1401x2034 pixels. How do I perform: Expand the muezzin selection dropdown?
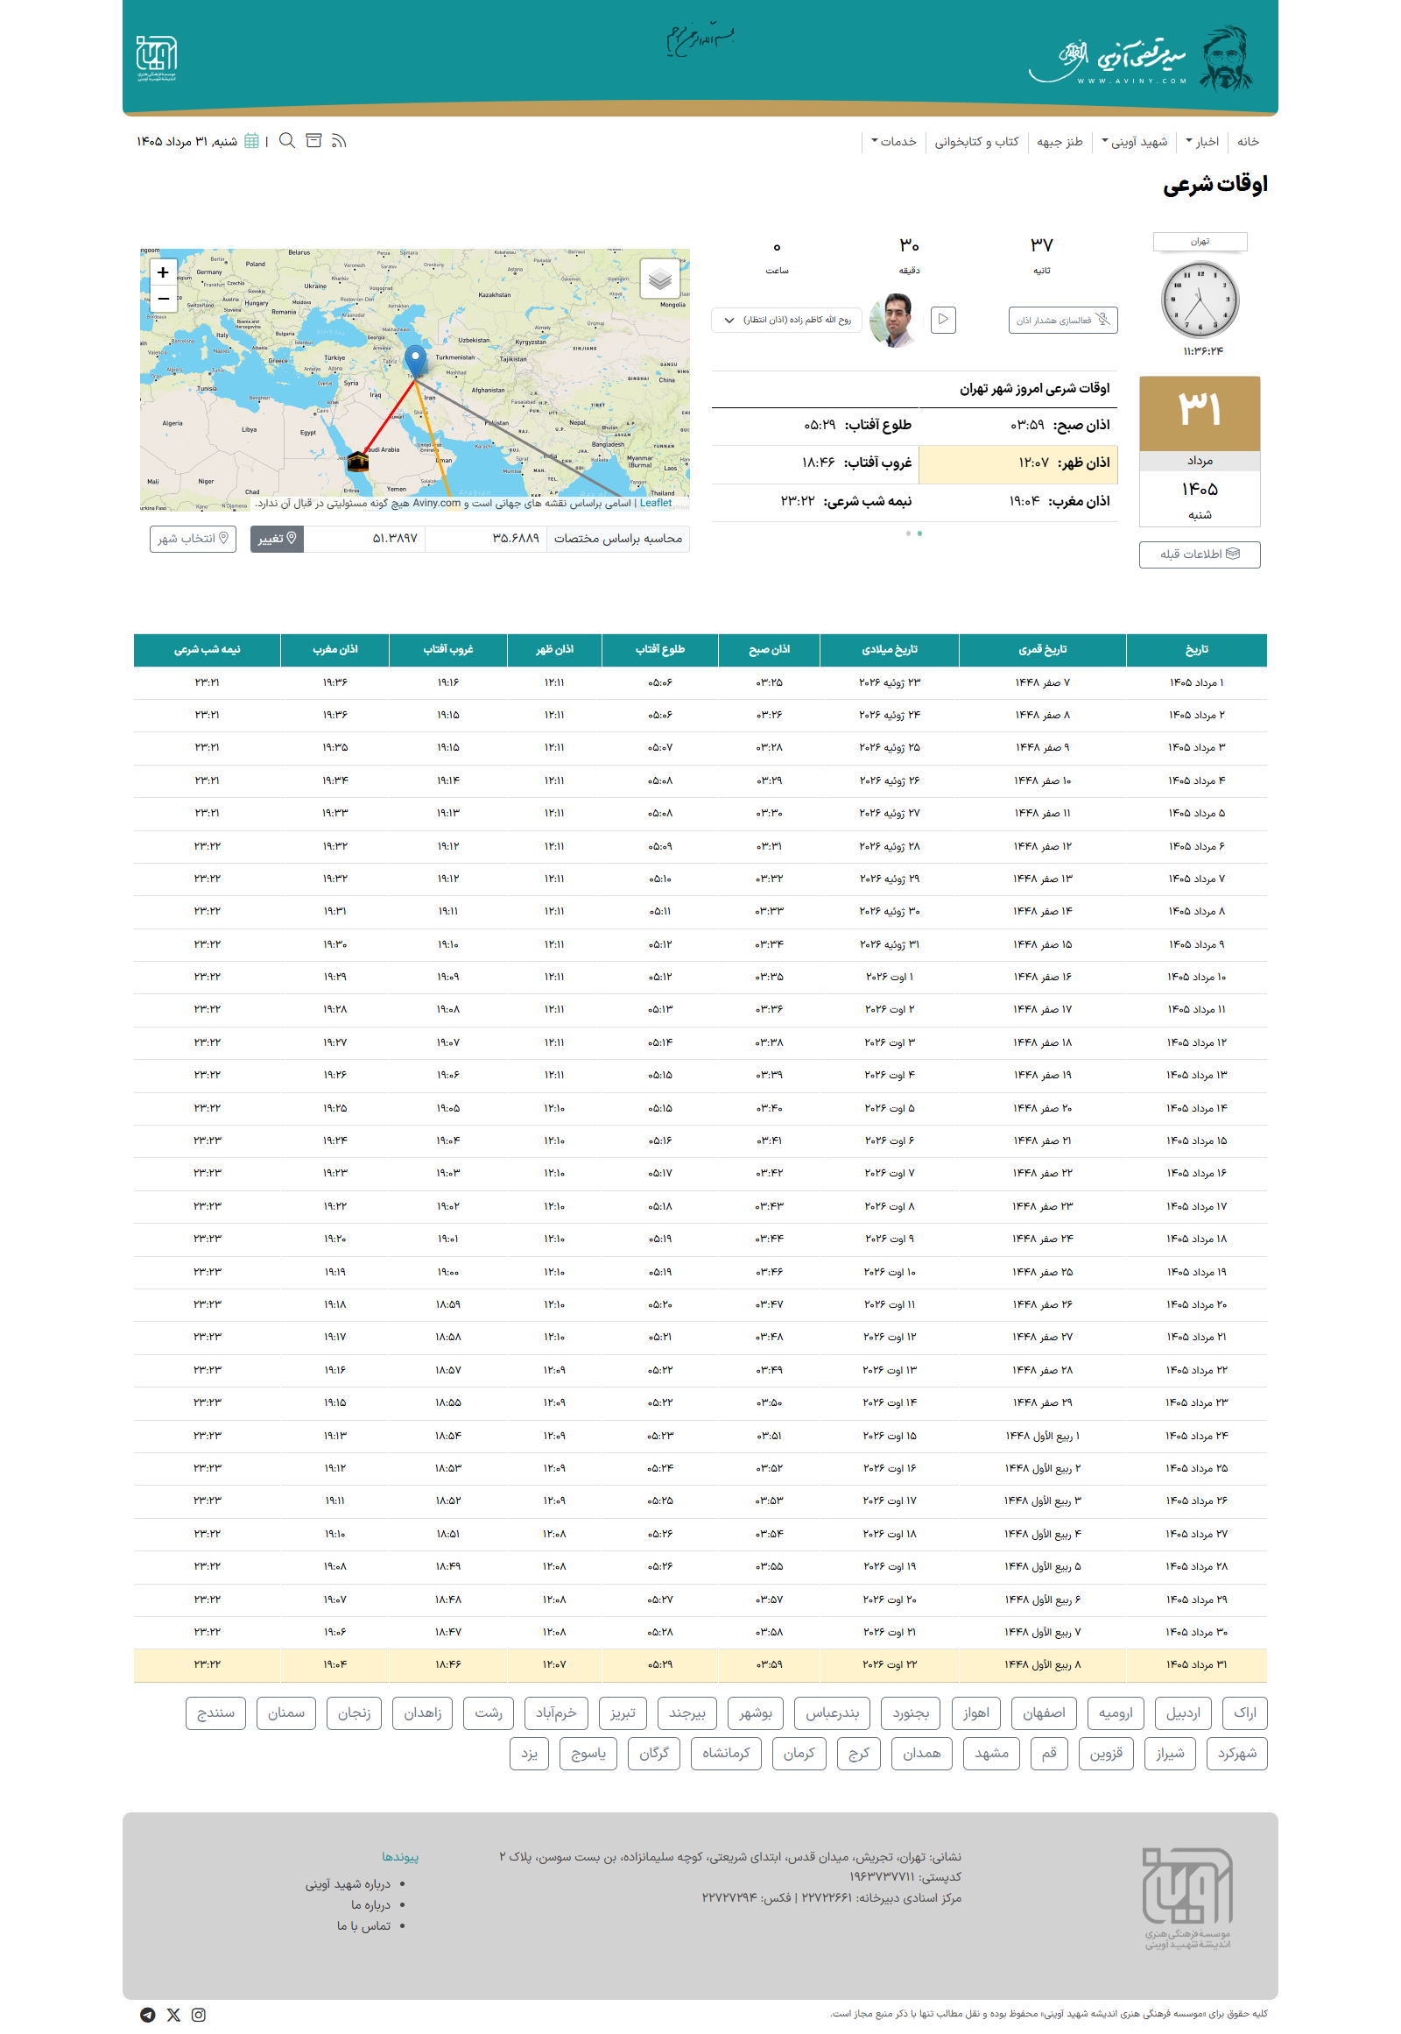786,320
